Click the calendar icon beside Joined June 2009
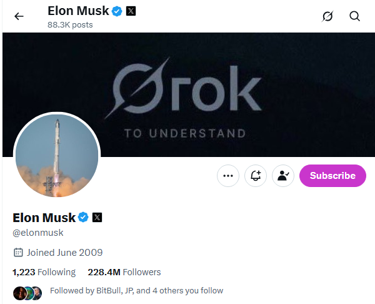Screen dimensions: 375x304 tap(18, 253)
